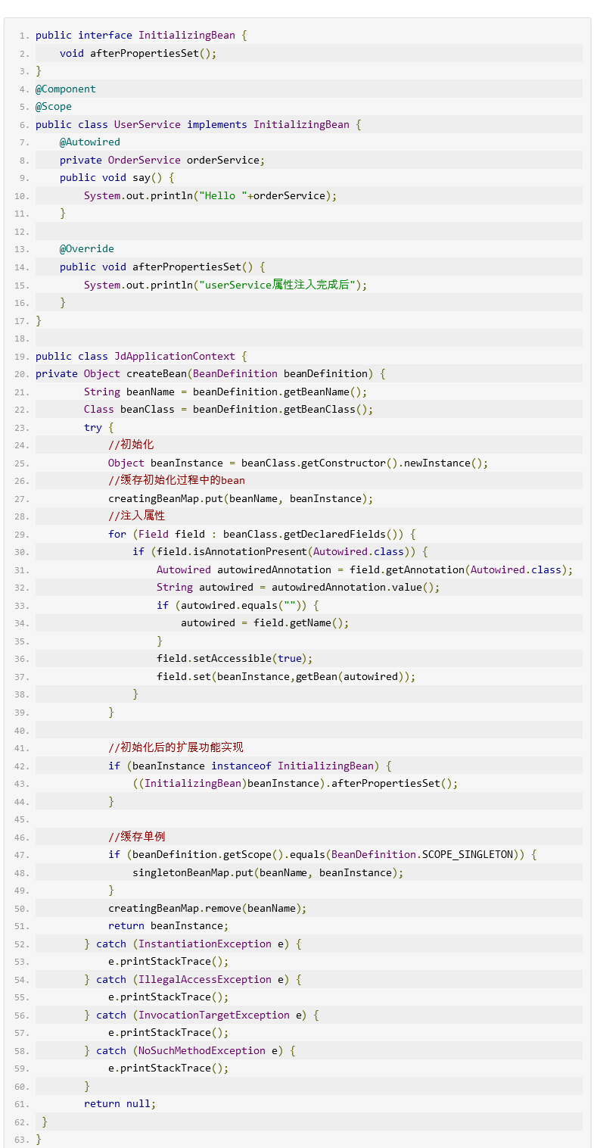Click "creatingBeanMap.put(beanName, beanInstance);"
The height and width of the screenshot is (1148, 597).
[x=241, y=498]
